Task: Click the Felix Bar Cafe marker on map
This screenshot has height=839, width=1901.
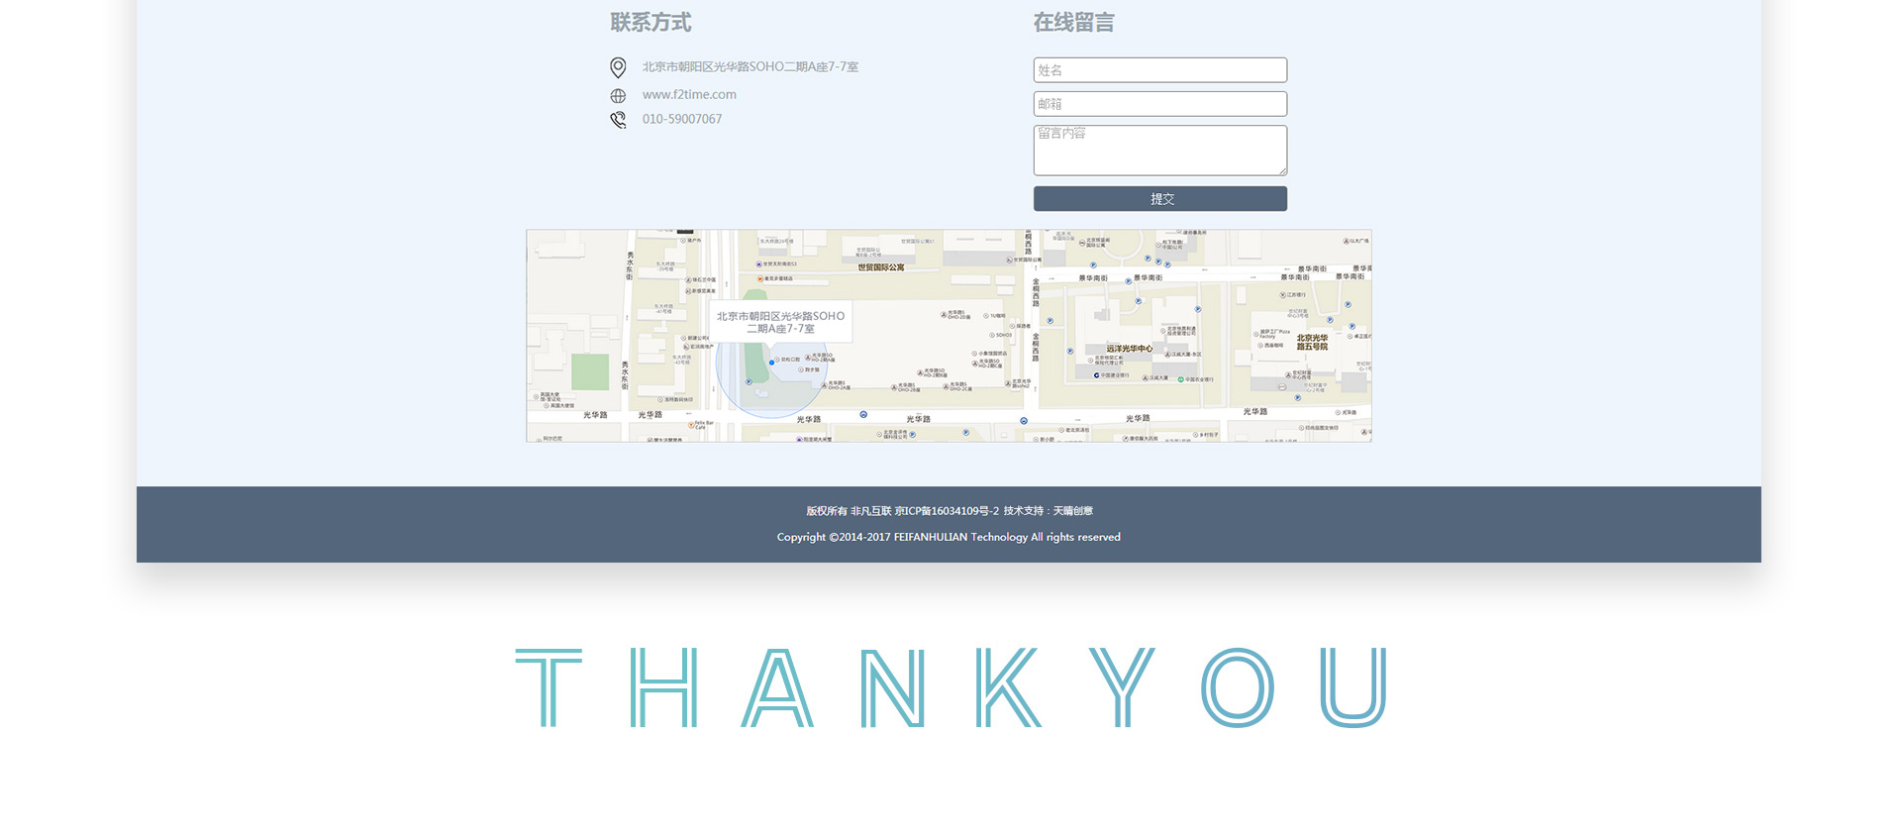Action: [x=691, y=425]
